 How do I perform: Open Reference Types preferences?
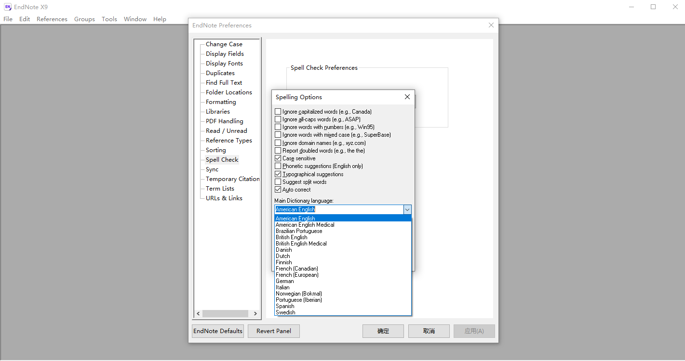pos(229,141)
